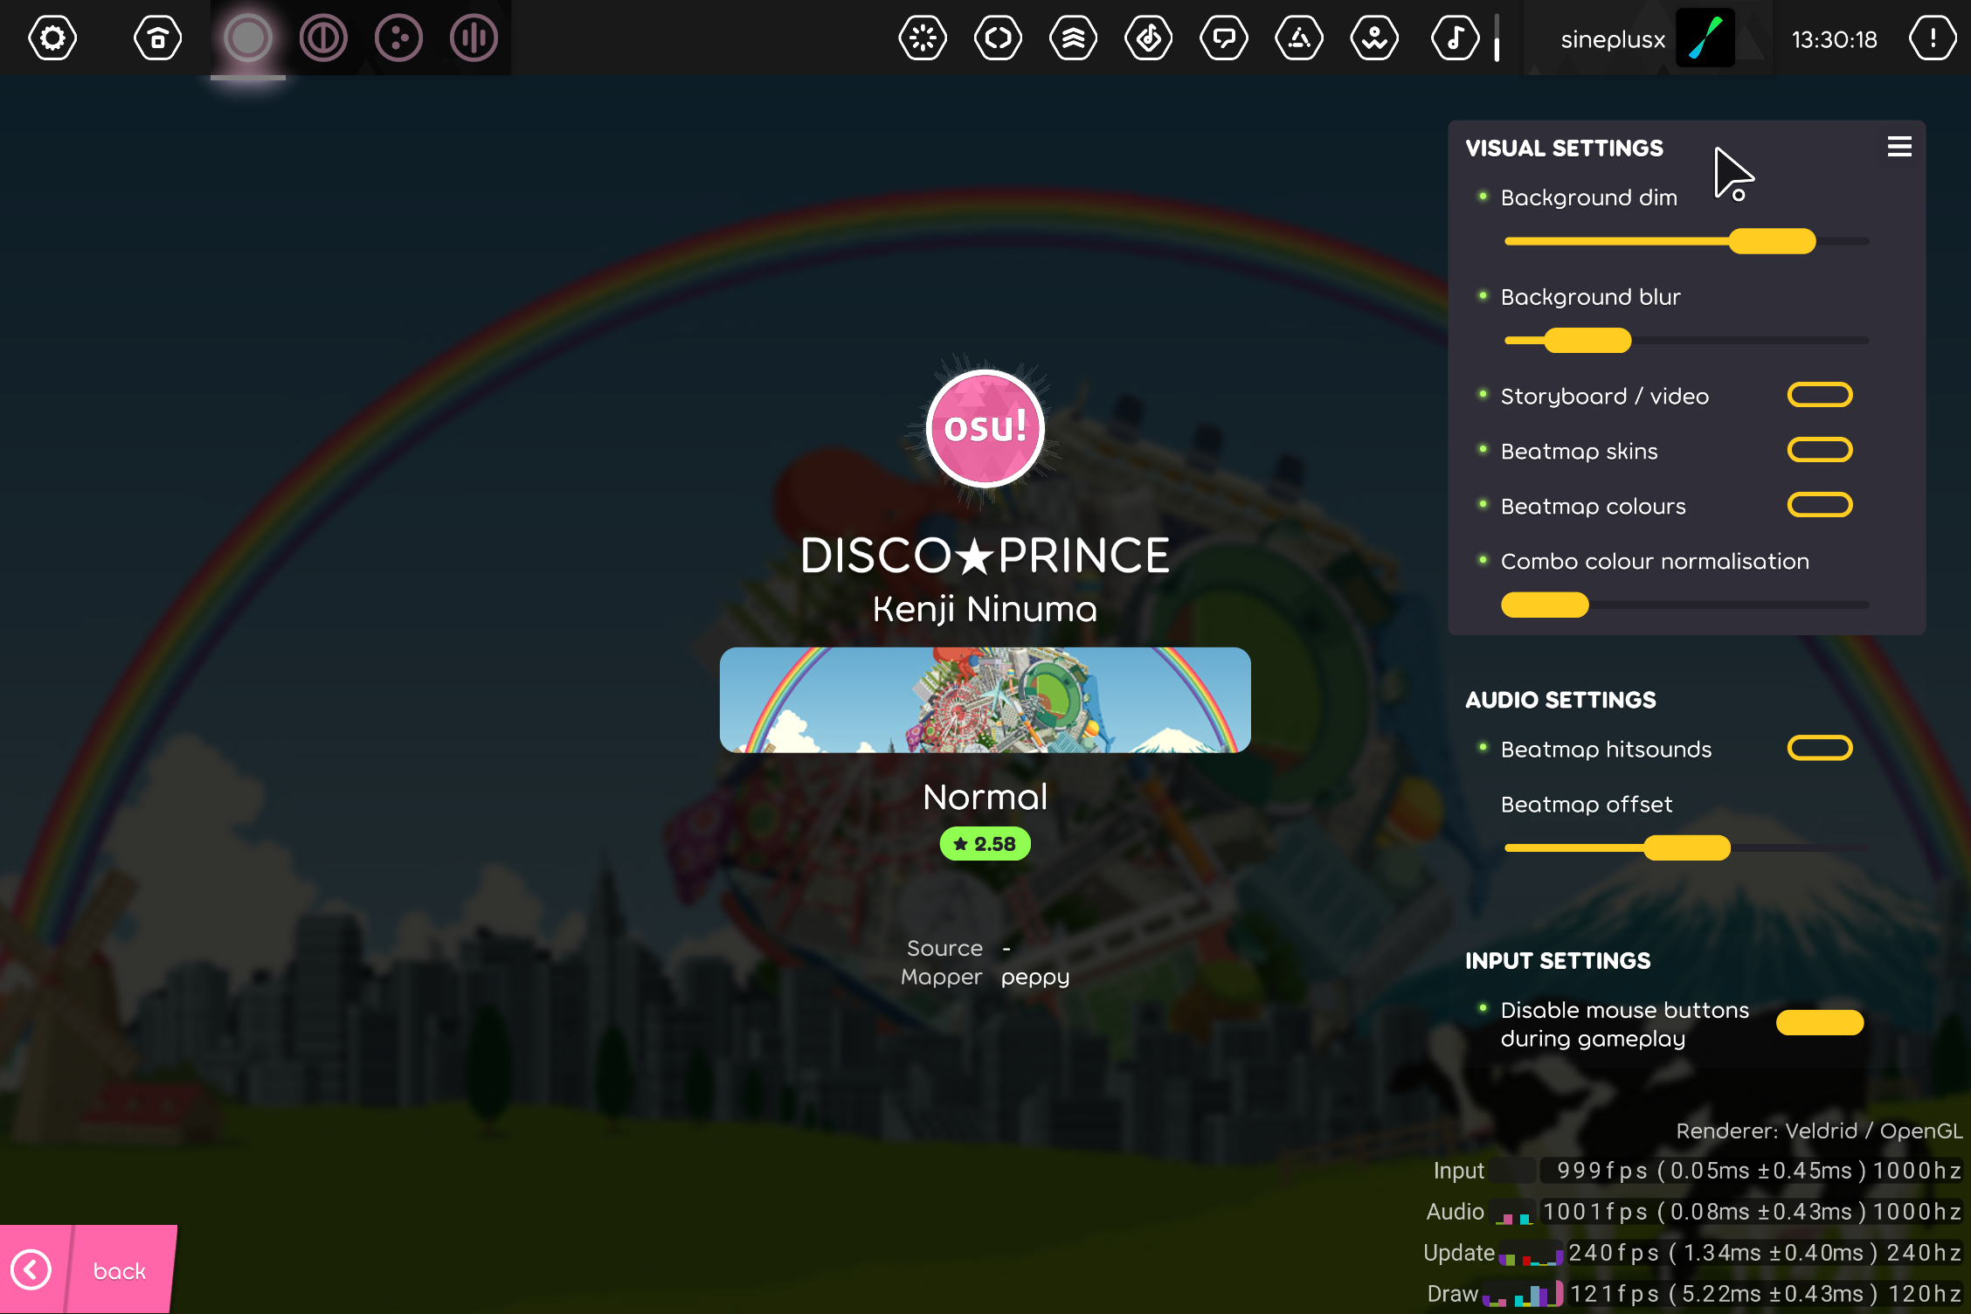Switch to the catch ruleset icon
This screenshot has height=1314, width=1971.
tap(398, 38)
